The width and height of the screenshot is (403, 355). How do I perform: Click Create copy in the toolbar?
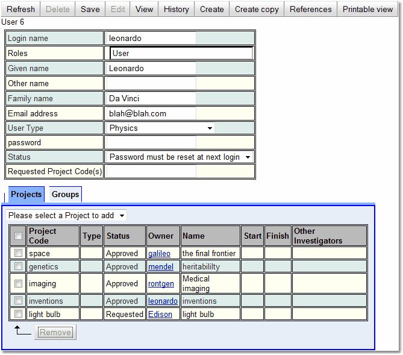click(257, 9)
